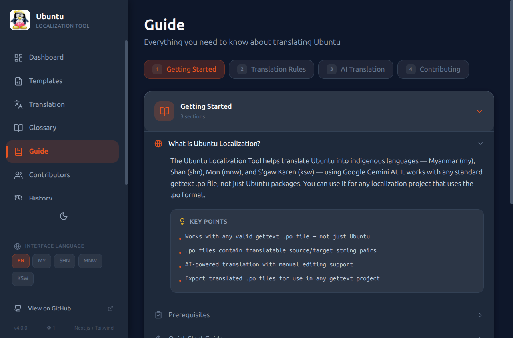The image size is (513, 338).
Task: Open the Contributors page
Action: pyautogui.click(x=62, y=175)
